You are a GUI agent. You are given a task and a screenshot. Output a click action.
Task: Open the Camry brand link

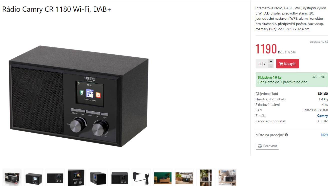pos(322,116)
